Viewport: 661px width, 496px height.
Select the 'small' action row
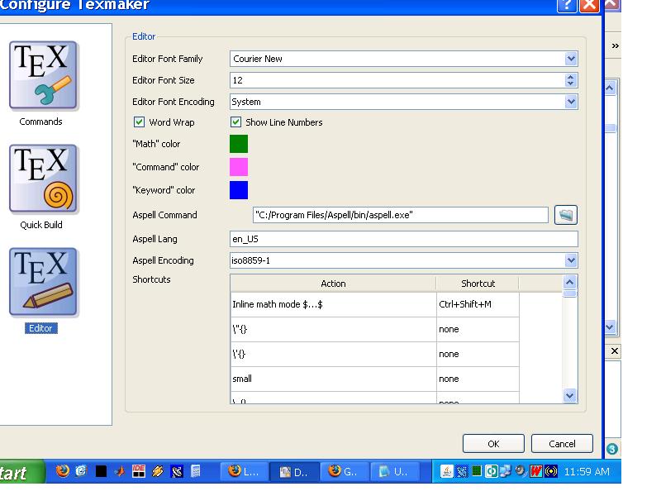click(333, 379)
